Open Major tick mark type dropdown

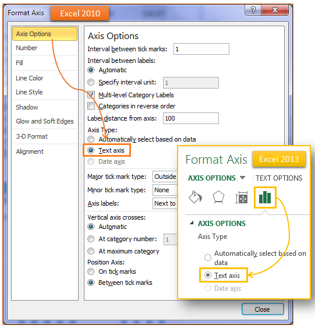(x=165, y=177)
